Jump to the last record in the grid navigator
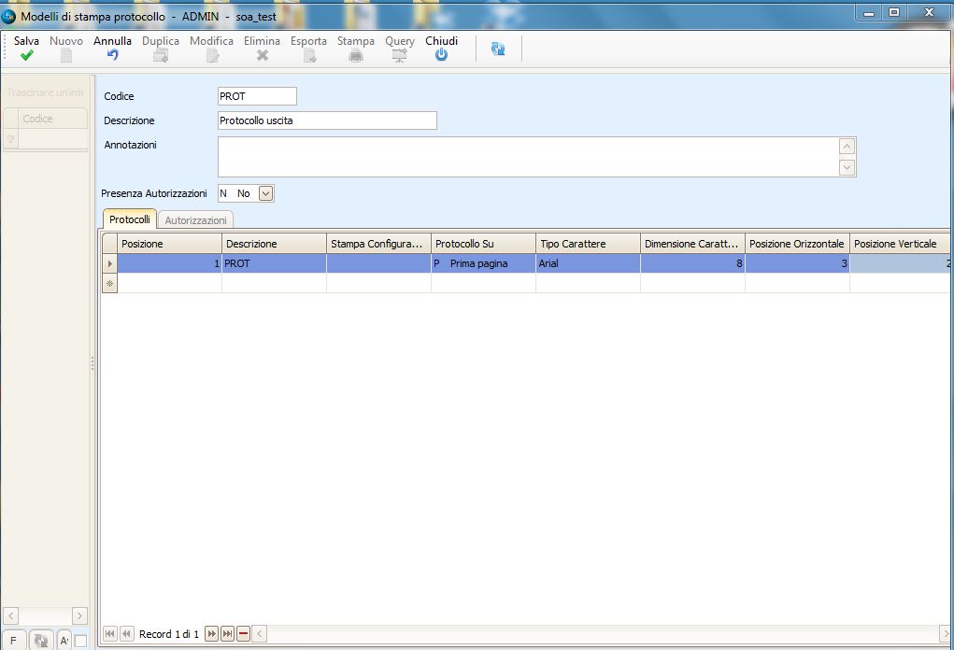Image resolution: width=954 pixels, height=650 pixels. pyautogui.click(x=227, y=634)
